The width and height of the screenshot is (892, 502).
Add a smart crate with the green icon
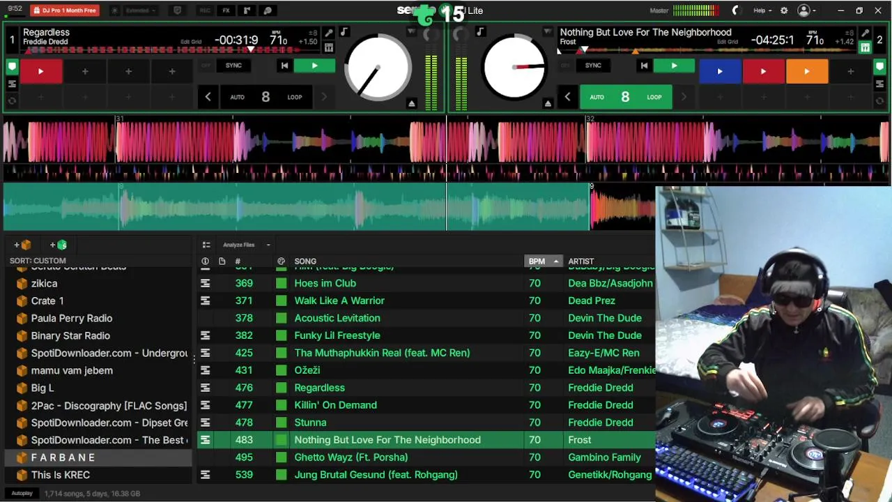click(x=59, y=245)
